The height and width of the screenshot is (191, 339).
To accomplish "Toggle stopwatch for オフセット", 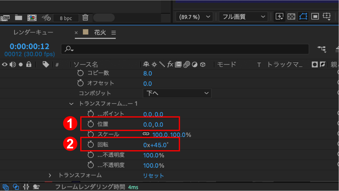I will [x=80, y=83].
